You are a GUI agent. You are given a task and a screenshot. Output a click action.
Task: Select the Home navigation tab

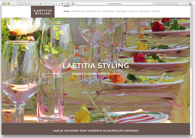[66, 11]
